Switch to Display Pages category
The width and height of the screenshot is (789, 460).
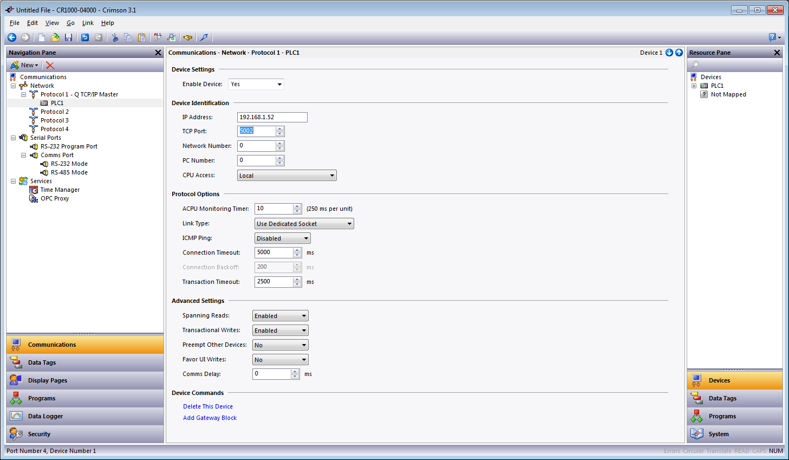(85, 380)
